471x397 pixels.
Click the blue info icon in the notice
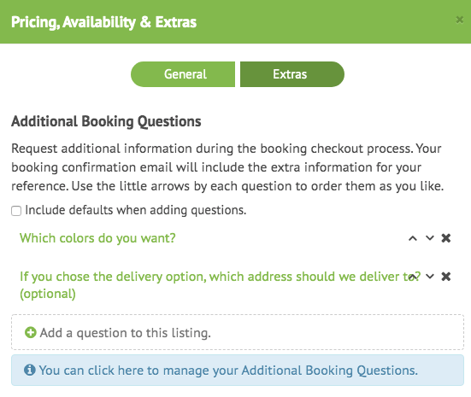pyautogui.click(x=29, y=370)
